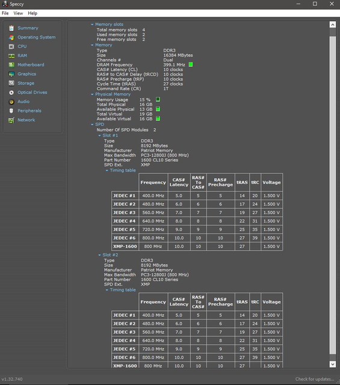340x385 pixels.
Task: Collapse Slot #1 details
Action: [99, 135]
